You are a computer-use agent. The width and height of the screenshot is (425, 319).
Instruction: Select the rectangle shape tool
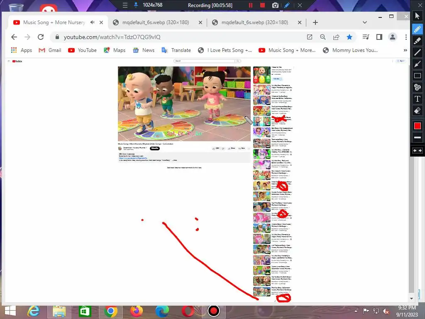click(x=418, y=76)
